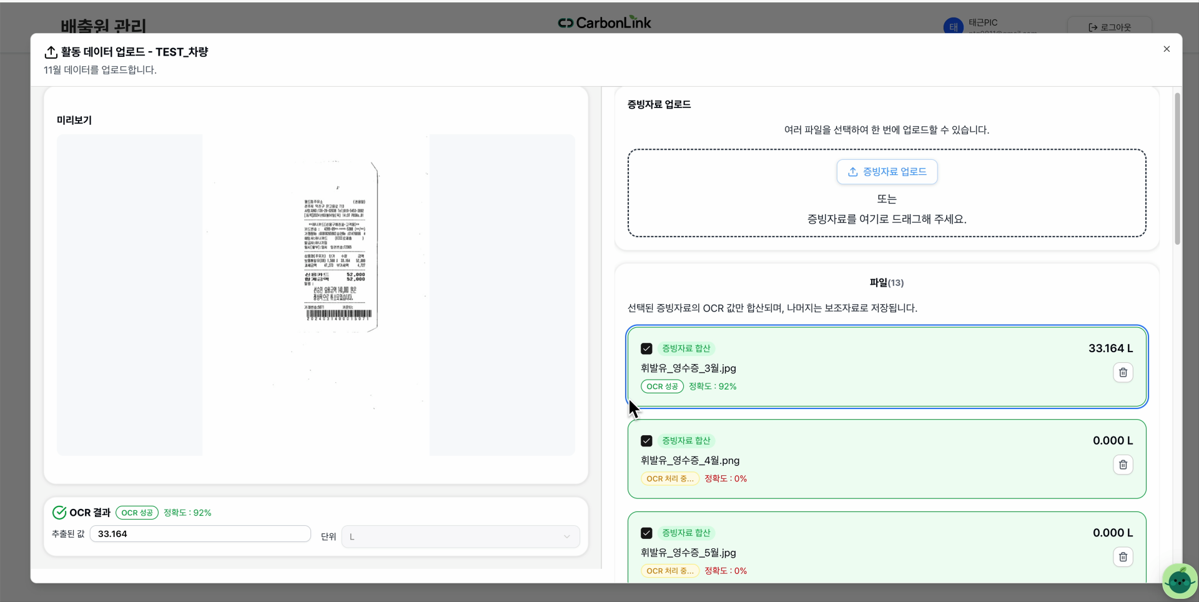Click the upload arrow icon in dialog title
Screen dimensions: 1199x602
(x=51, y=52)
